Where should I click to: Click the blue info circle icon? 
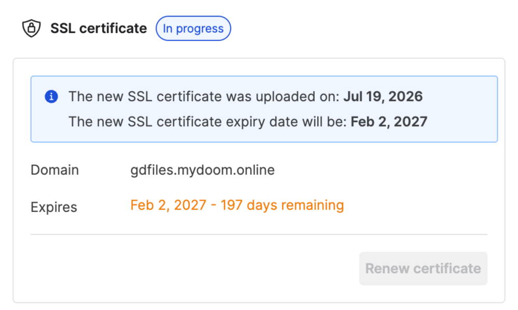coord(51,96)
